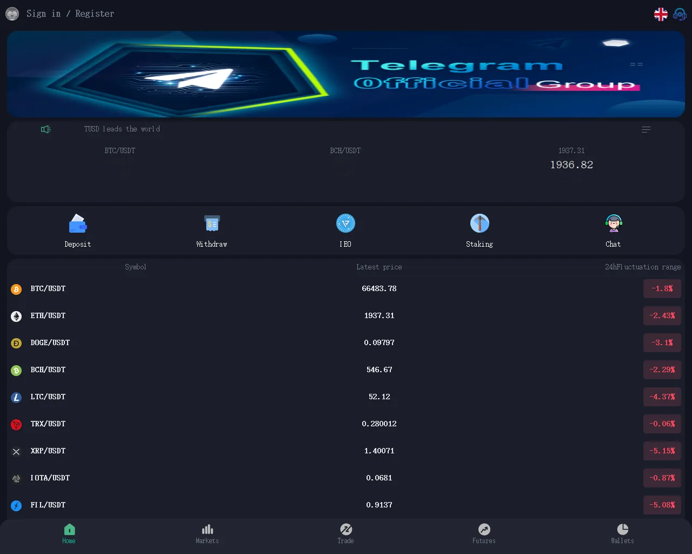Click the Filecoin coin icon
692x554 pixels.
coord(16,506)
